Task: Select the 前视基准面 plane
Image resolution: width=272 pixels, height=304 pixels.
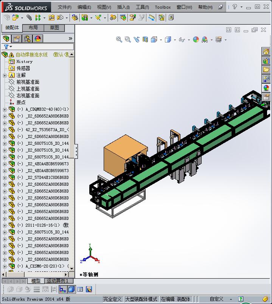Action: (x=28, y=82)
